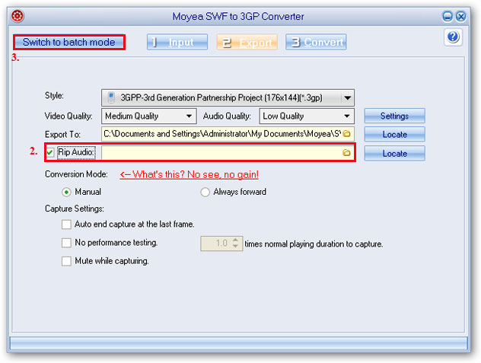This screenshot has height=363, width=481.
Task: Click Switch to batch mode button
Action: pos(69,42)
